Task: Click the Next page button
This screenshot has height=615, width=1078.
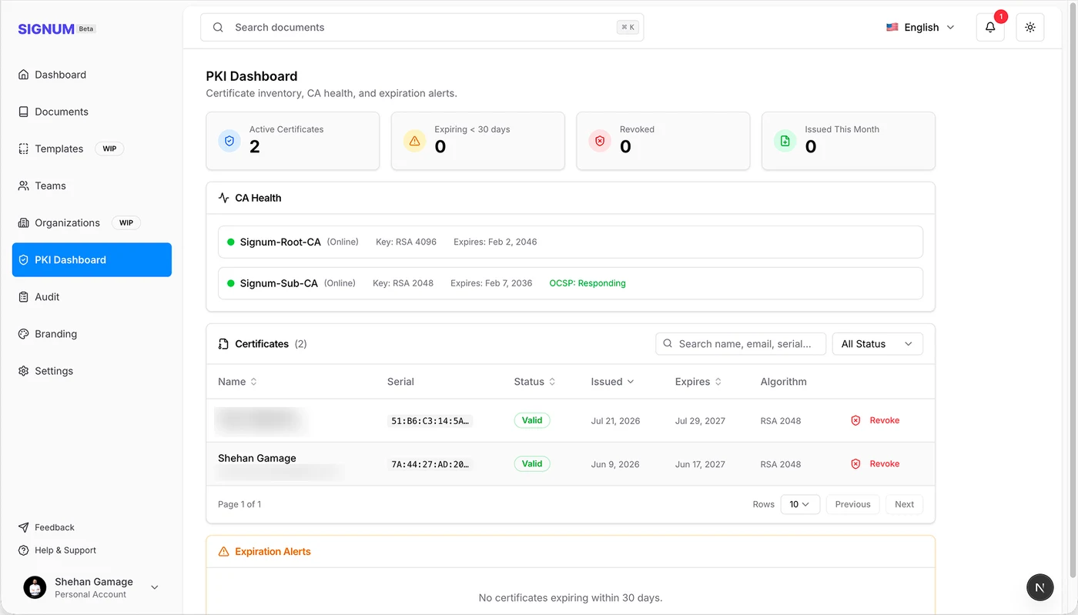Action: (x=904, y=504)
